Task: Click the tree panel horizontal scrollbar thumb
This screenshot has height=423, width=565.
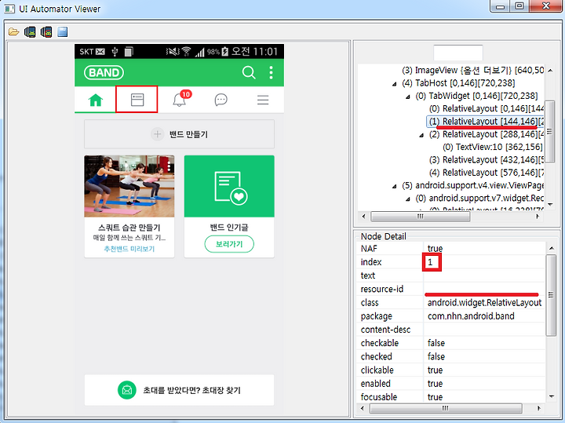Action: [420, 217]
